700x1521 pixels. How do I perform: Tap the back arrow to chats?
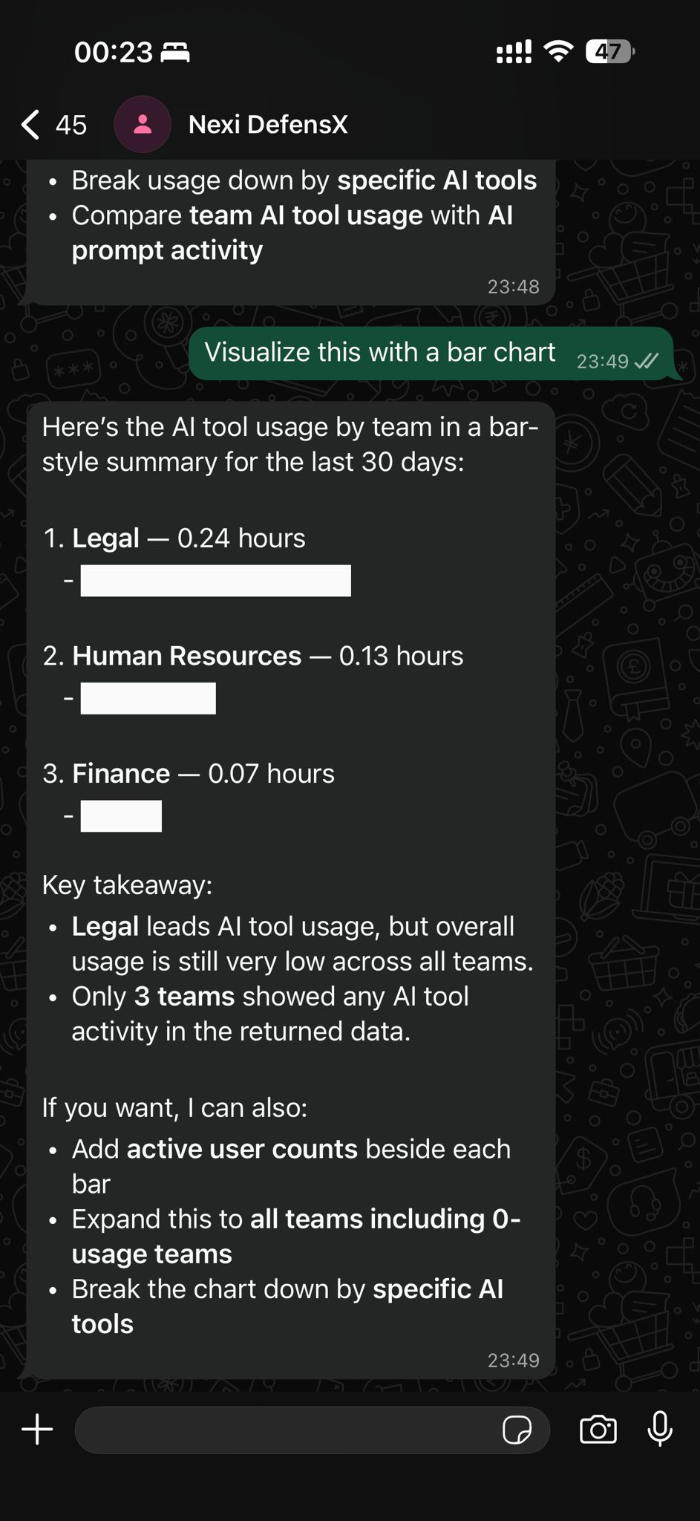pos(30,125)
